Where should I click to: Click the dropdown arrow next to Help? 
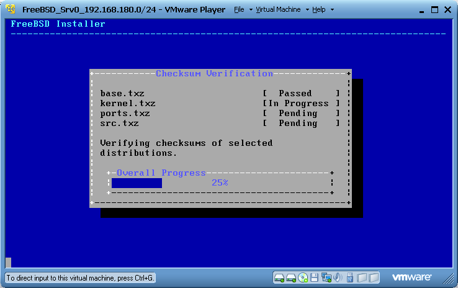pos(332,10)
